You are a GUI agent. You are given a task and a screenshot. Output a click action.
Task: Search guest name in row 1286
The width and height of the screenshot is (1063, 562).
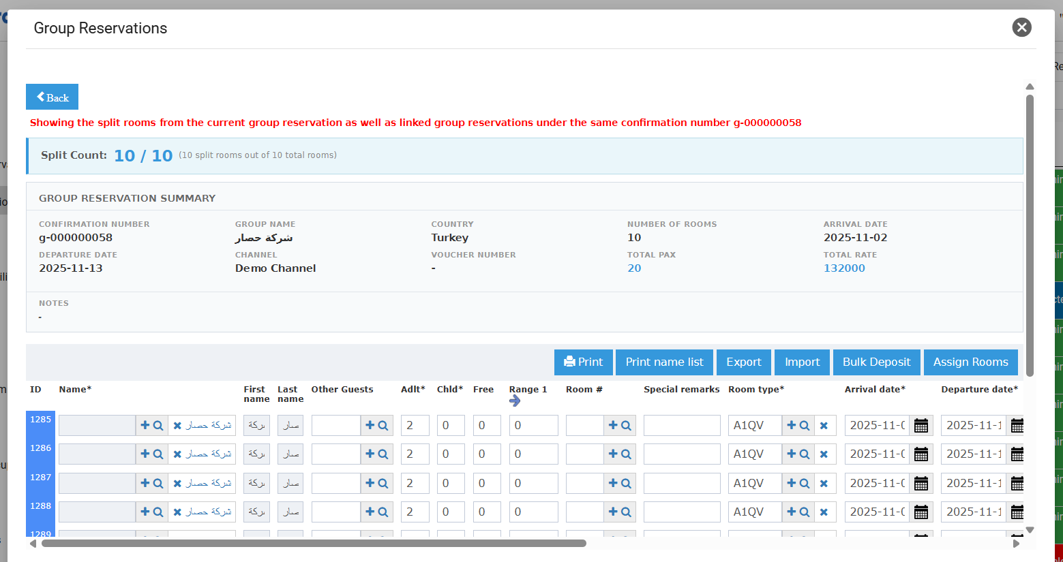158,454
